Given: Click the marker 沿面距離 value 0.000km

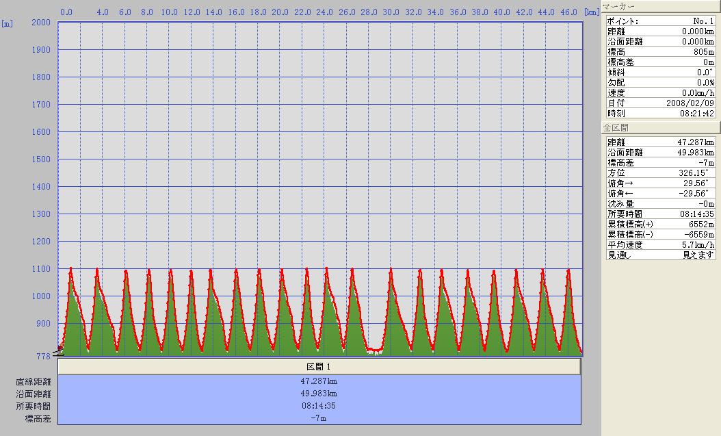Looking at the screenshot, I should click(698, 41).
